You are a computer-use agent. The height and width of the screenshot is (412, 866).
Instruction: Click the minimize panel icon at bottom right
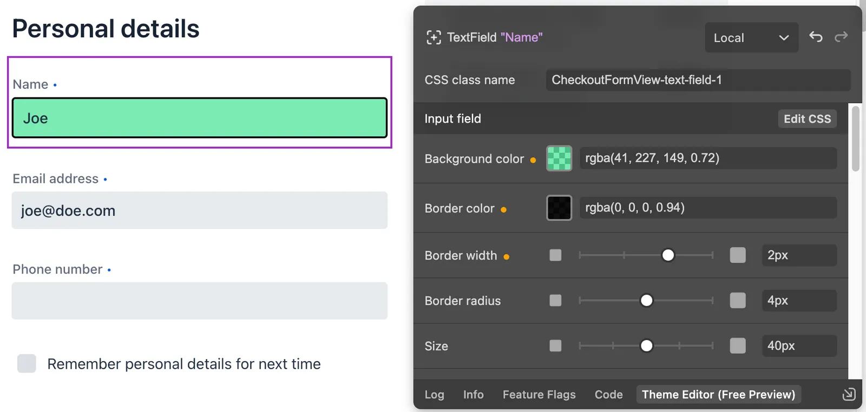(x=849, y=394)
